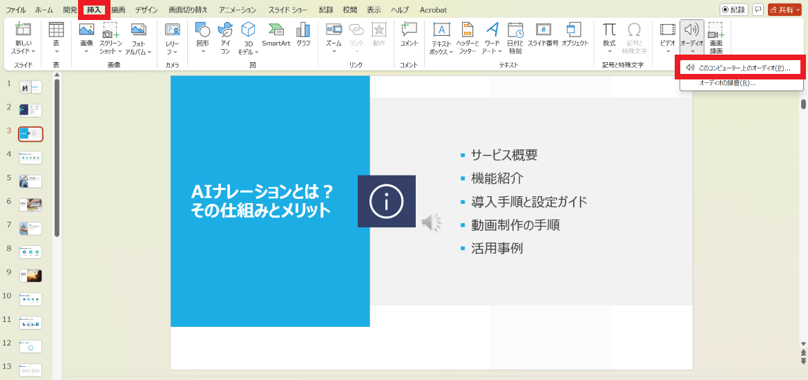Insert a chart with Graph (グラフ) icon
808x380 pixels.
[x=303, y=30]
